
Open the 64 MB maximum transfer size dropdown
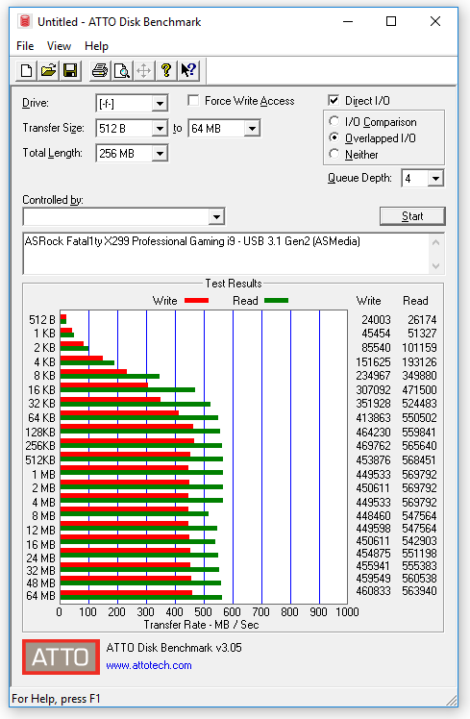point(252,129)
